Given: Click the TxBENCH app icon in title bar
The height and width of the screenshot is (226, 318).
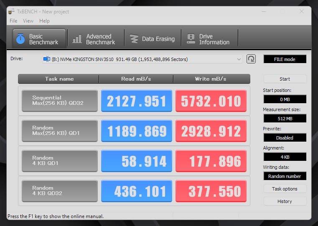Looking at the screenshot, I should point(11,11).
